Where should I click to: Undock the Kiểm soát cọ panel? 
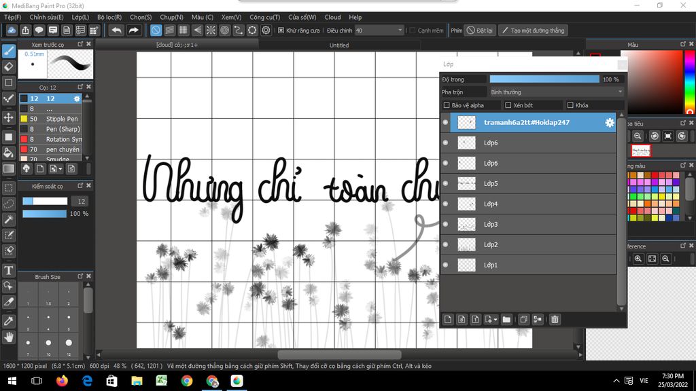[80, 185]
